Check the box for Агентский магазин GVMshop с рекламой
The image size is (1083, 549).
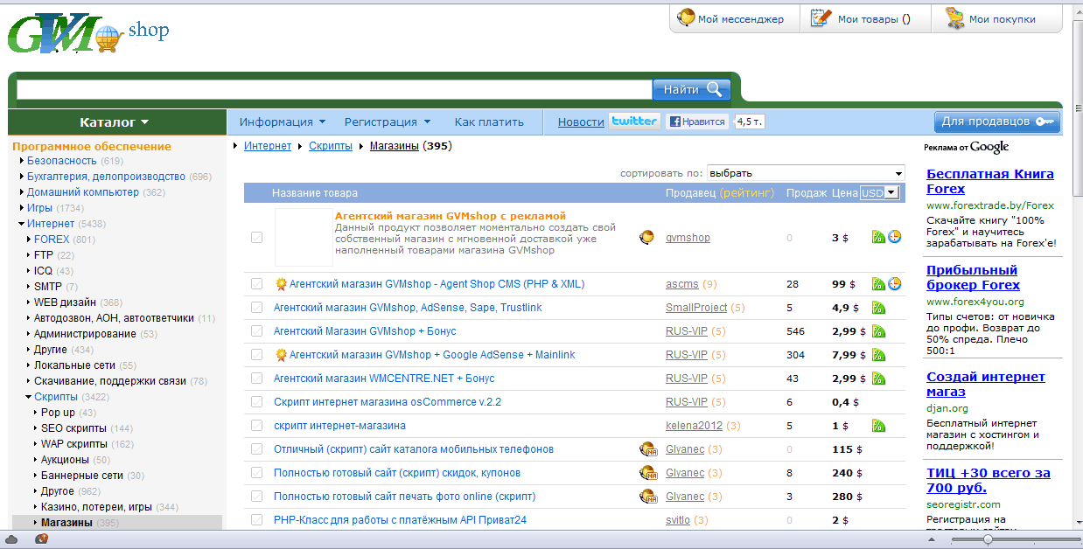pyautogui.click(x=256, y=237)
